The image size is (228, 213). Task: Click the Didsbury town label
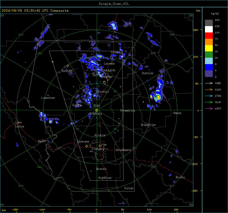pos(96,113)
